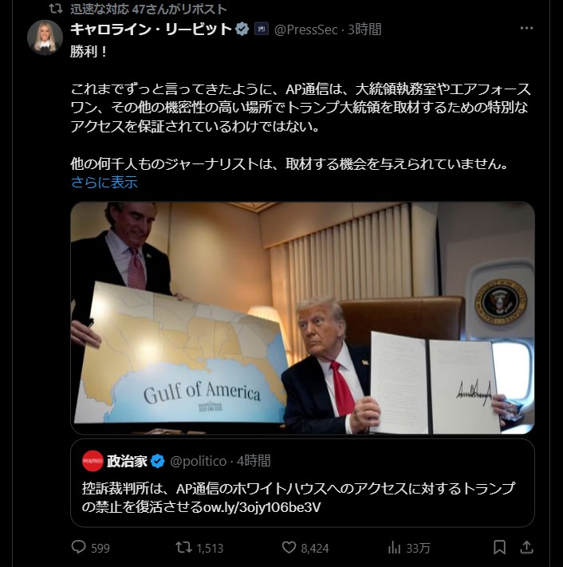The width and height of the screenshot is (563, 567).
Task: Open the reply icon with 599 comments
Action: click(x=78, y=547)
